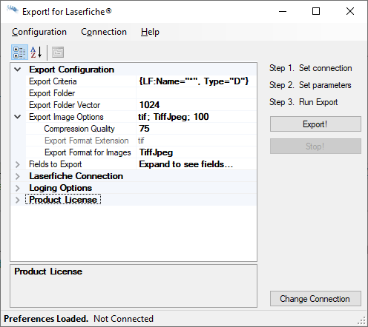Click the Change Connection button

click(315, 299)
